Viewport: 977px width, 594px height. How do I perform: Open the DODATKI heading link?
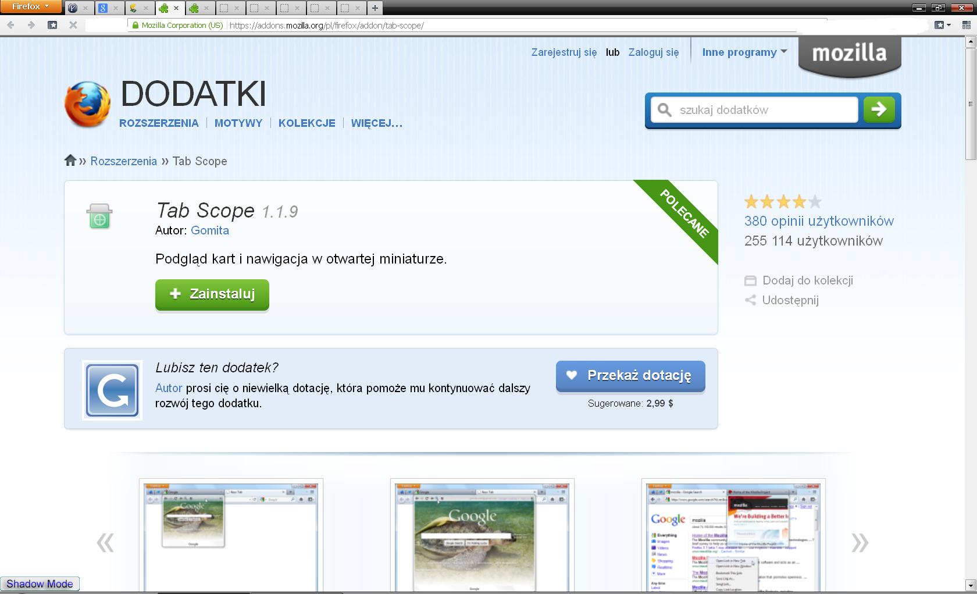193,94
